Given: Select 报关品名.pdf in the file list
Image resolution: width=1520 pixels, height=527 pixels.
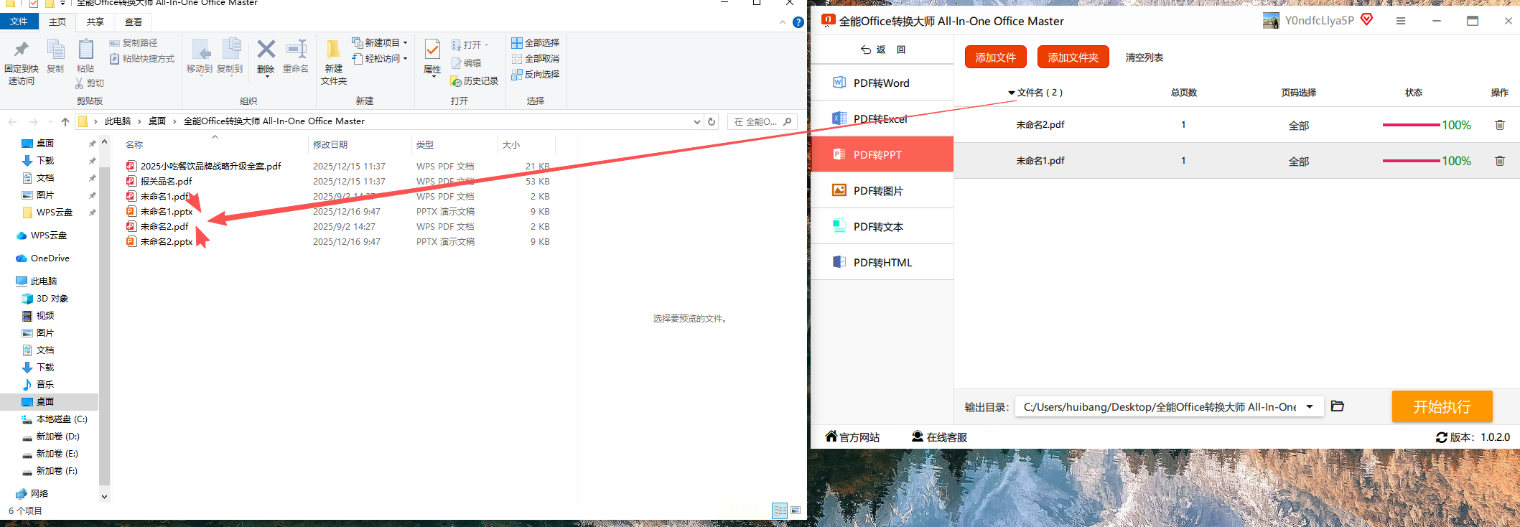Looking at the screenshot, I should click(x=167, y=182).
